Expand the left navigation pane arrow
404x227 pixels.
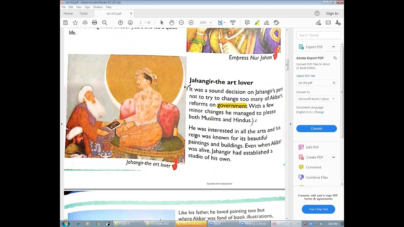point(62,124)
